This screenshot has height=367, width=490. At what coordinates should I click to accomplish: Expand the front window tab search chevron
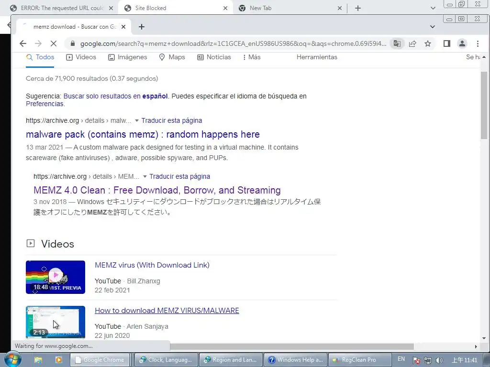pyautogui.click(x=433, y=27)
